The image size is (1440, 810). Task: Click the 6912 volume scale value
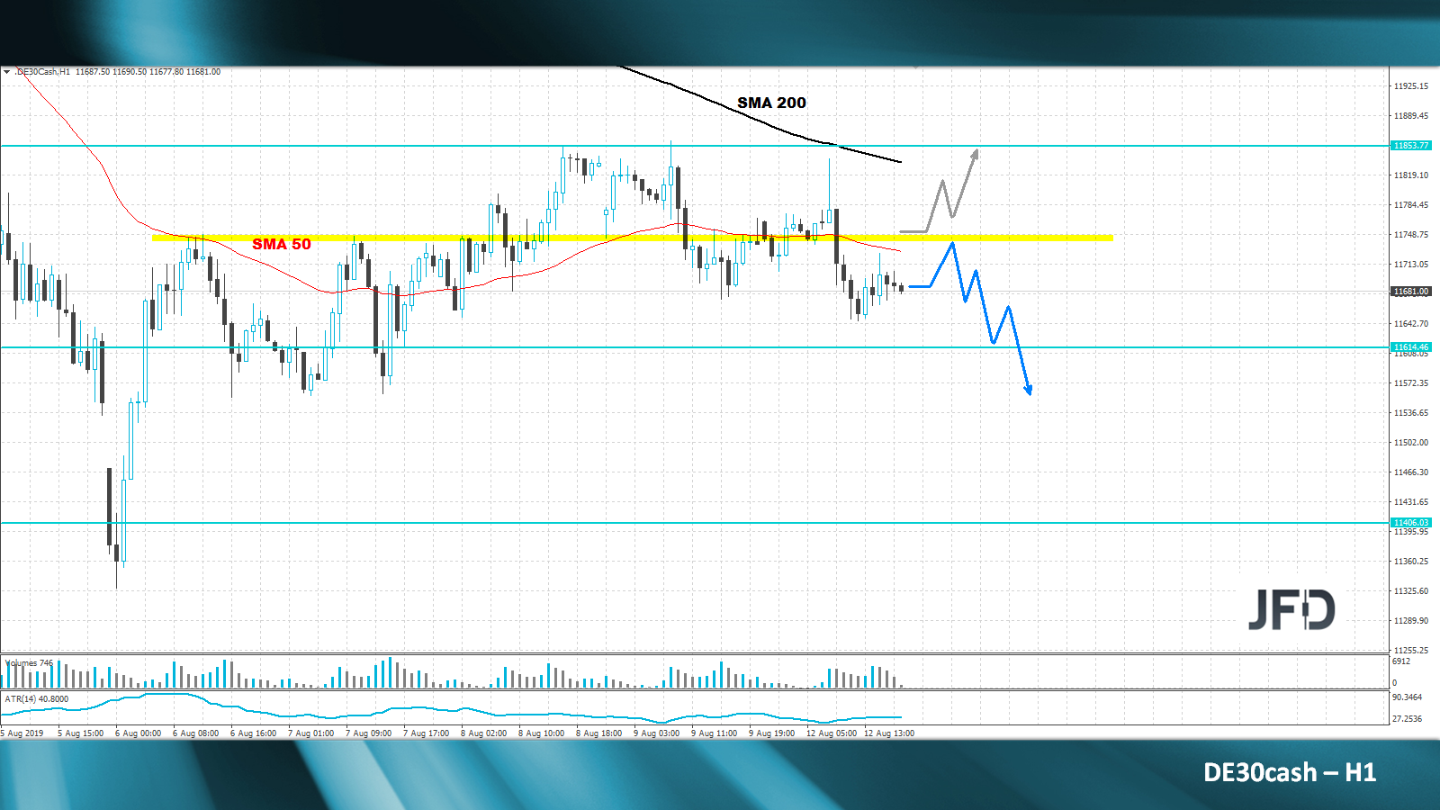click(1401, 661)
